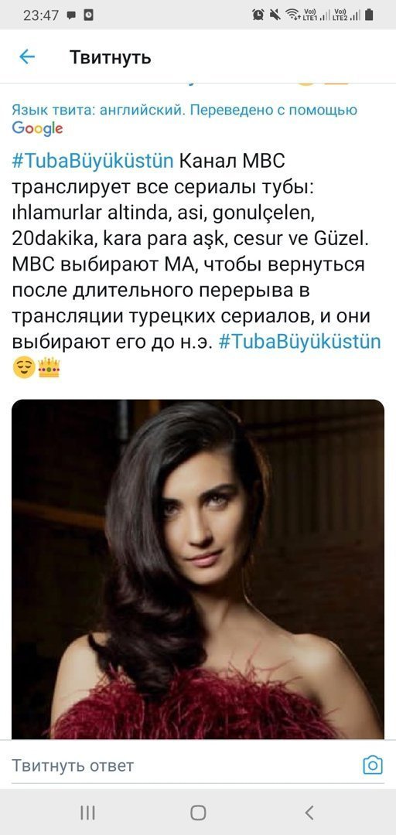Open the attached woman photo

[x=198, y=569]
